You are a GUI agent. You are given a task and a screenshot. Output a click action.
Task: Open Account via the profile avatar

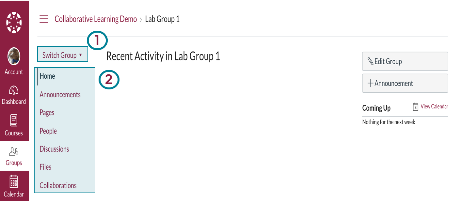coord(14,56)
